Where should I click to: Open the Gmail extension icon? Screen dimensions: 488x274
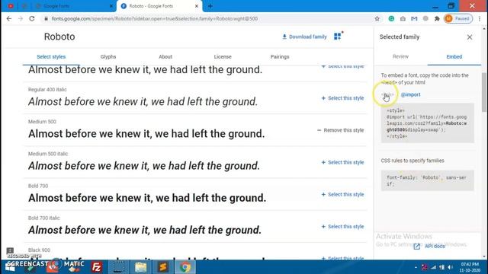point(414,18)
